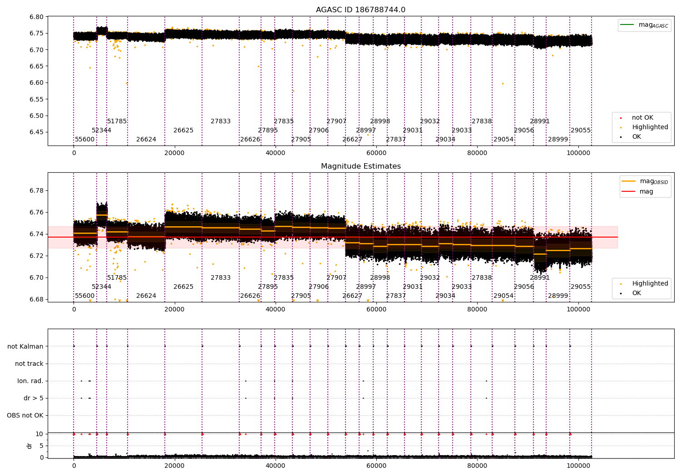Click 'OK' legend entry in Magnitude Estimates plot
Screen dimensions: 681x476
pos(631,293)
